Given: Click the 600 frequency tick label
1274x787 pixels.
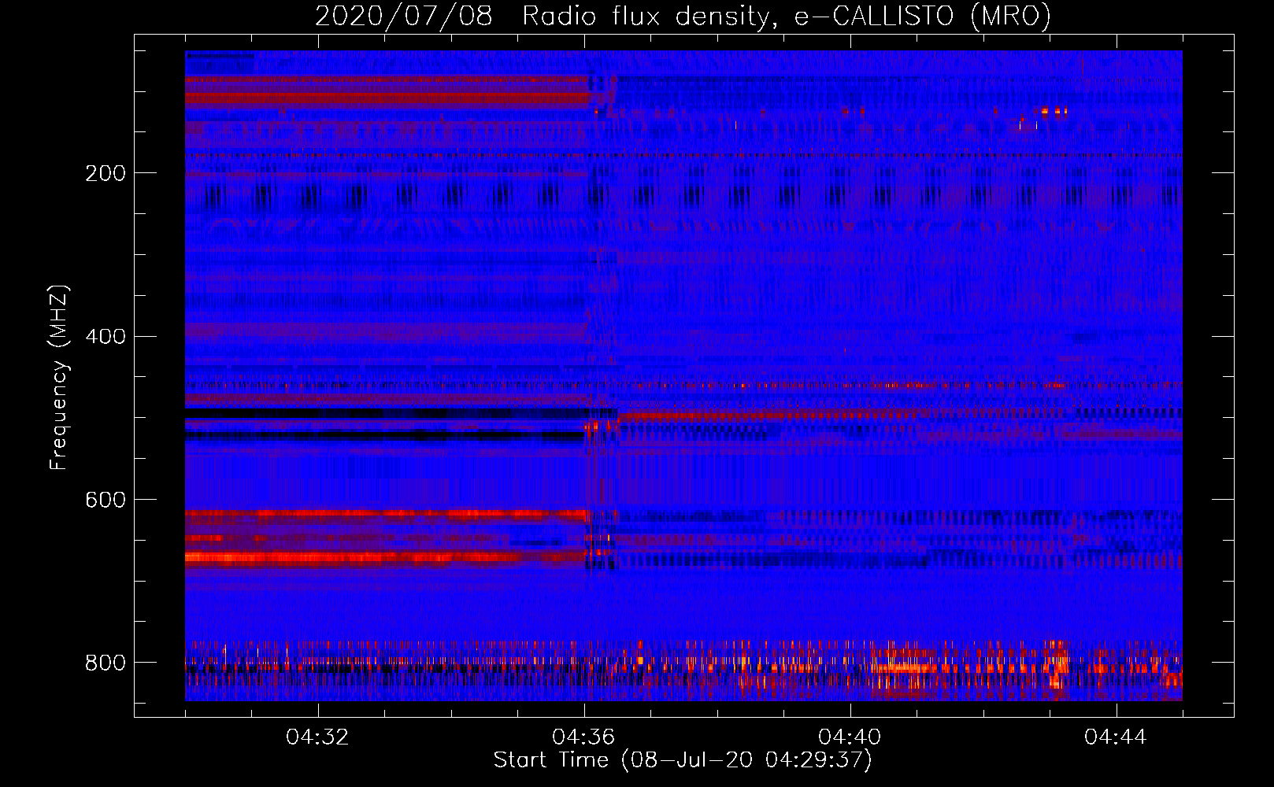Looking at the screenshot, I should click(x=106, y=500).
